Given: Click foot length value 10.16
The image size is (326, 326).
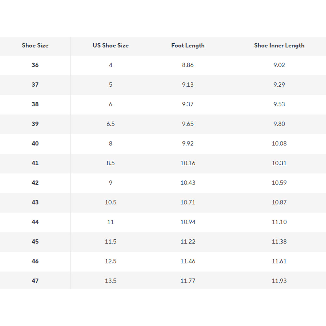Looking at the screenshot, I should coord(188,163).
